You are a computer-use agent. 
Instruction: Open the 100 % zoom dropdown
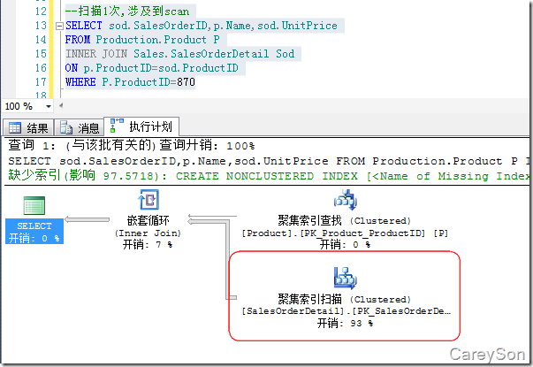click(x=49, y=106)
